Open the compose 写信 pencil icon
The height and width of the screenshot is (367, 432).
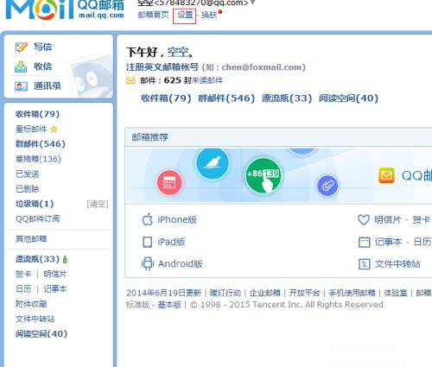(x=21, y=47)
